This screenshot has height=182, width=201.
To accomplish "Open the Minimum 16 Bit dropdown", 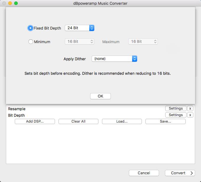I will tap(80, 42).
